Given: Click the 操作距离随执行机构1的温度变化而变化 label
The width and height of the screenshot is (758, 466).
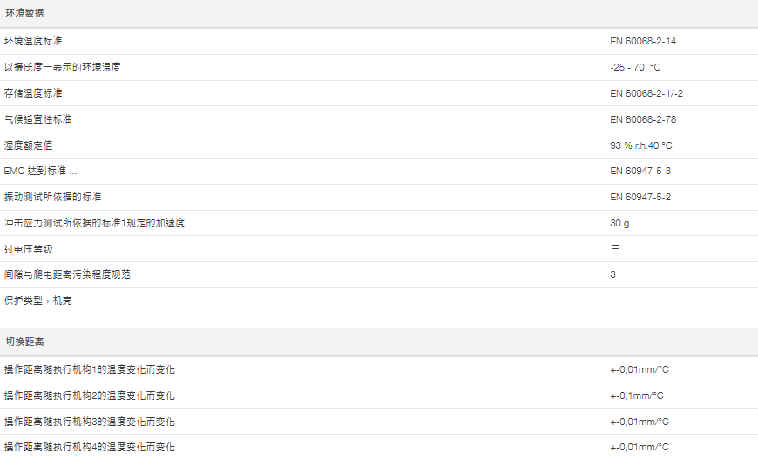Looking at the screenshot, I should click(89, 369).
